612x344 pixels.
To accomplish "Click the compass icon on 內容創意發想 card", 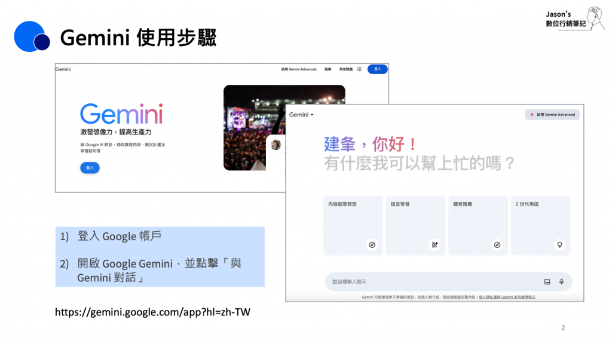I will coord(372,244).
